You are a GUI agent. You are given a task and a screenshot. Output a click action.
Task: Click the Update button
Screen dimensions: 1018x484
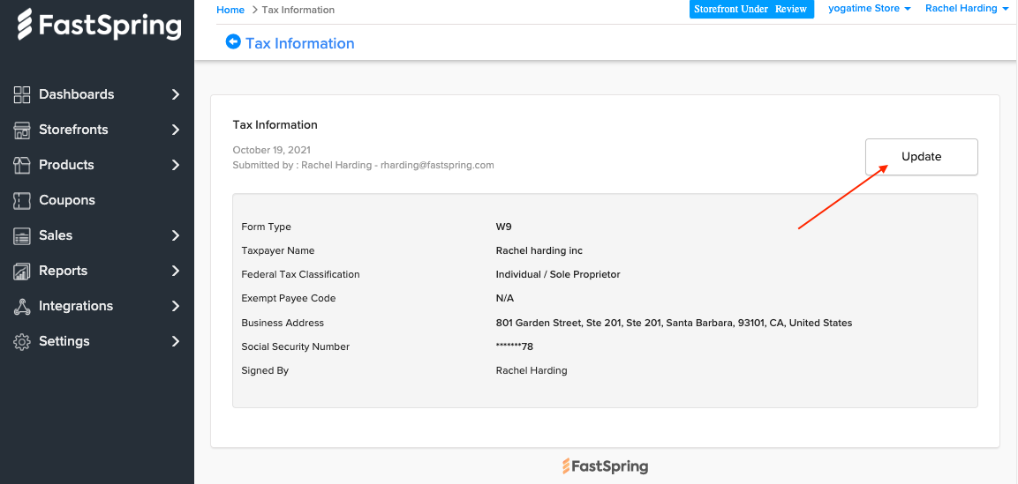(921, 157)
